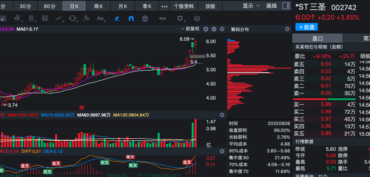Select the golden ratio levels tool
Viewport: 370px width, 177px height.
45,18
